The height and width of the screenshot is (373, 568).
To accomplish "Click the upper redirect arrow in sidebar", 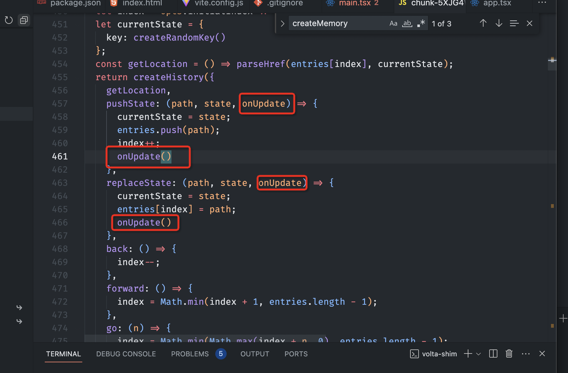I will 19,307.
